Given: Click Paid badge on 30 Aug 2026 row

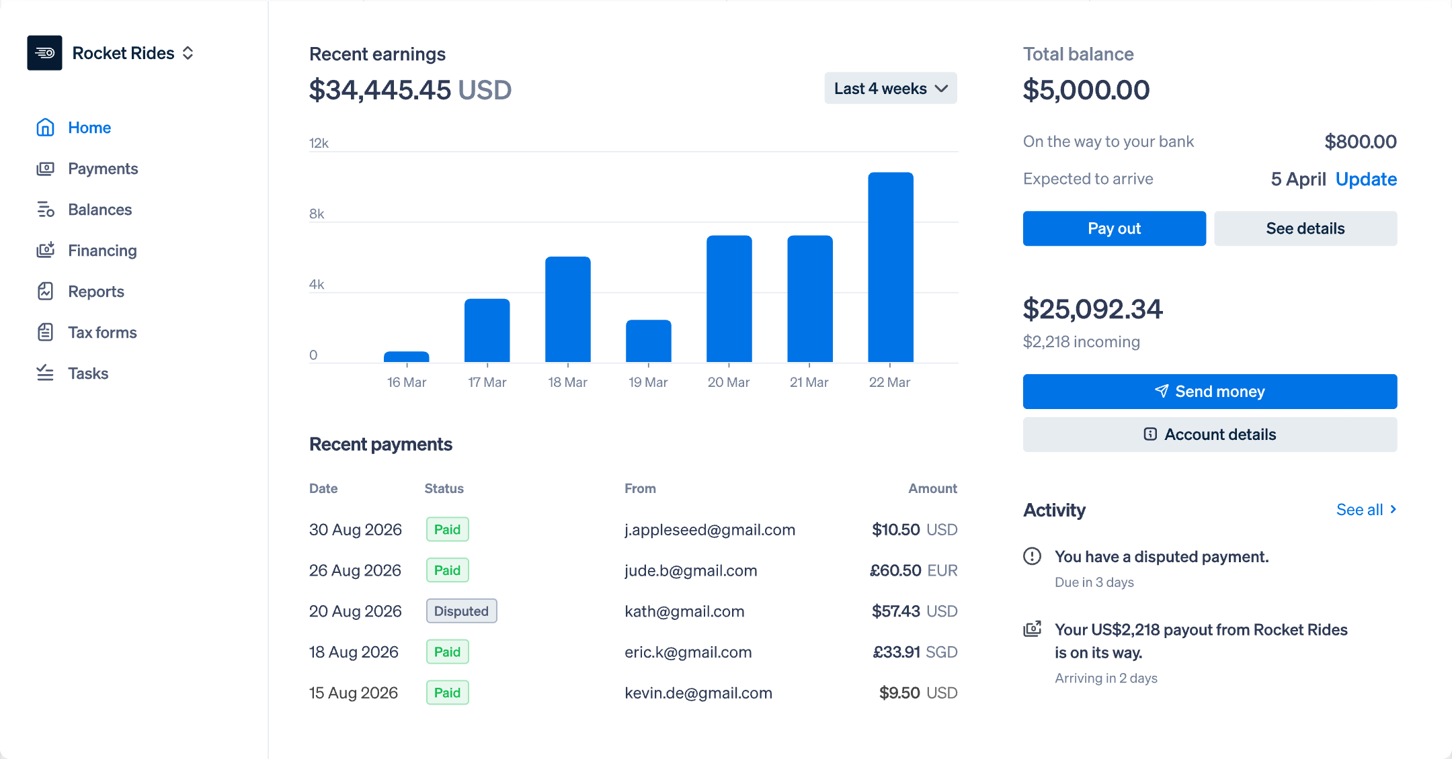Looking at the screenshot, I should tap(447, 529).
